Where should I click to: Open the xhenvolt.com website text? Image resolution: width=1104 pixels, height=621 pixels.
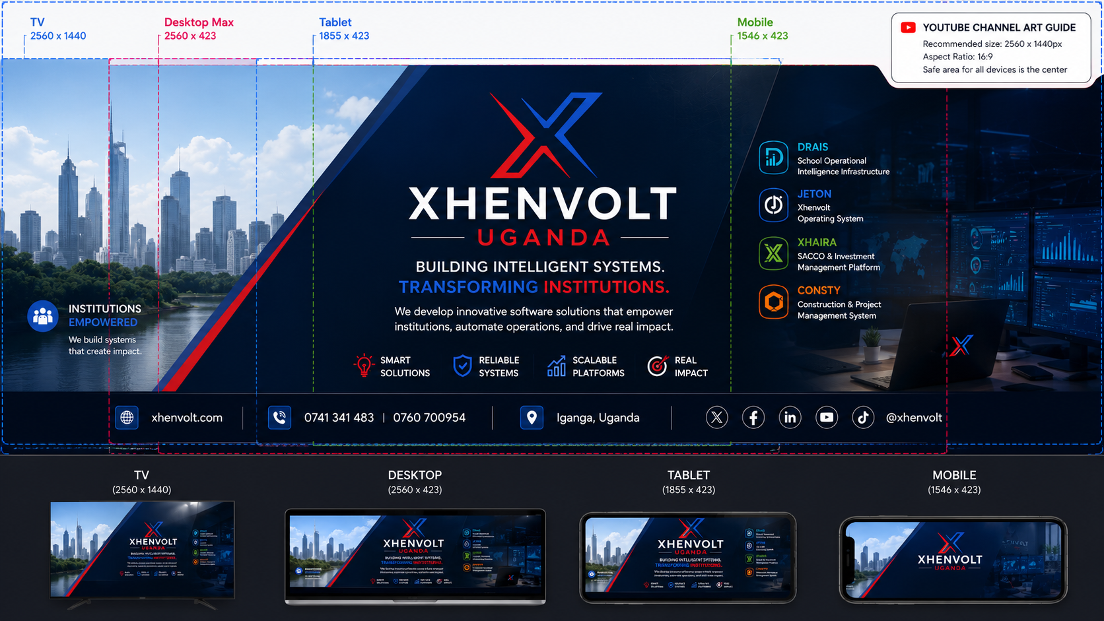click(187, 418)
